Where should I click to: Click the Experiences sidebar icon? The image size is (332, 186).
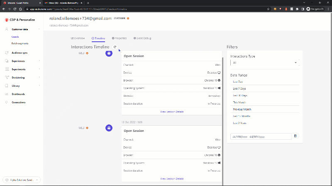(7, 61)
